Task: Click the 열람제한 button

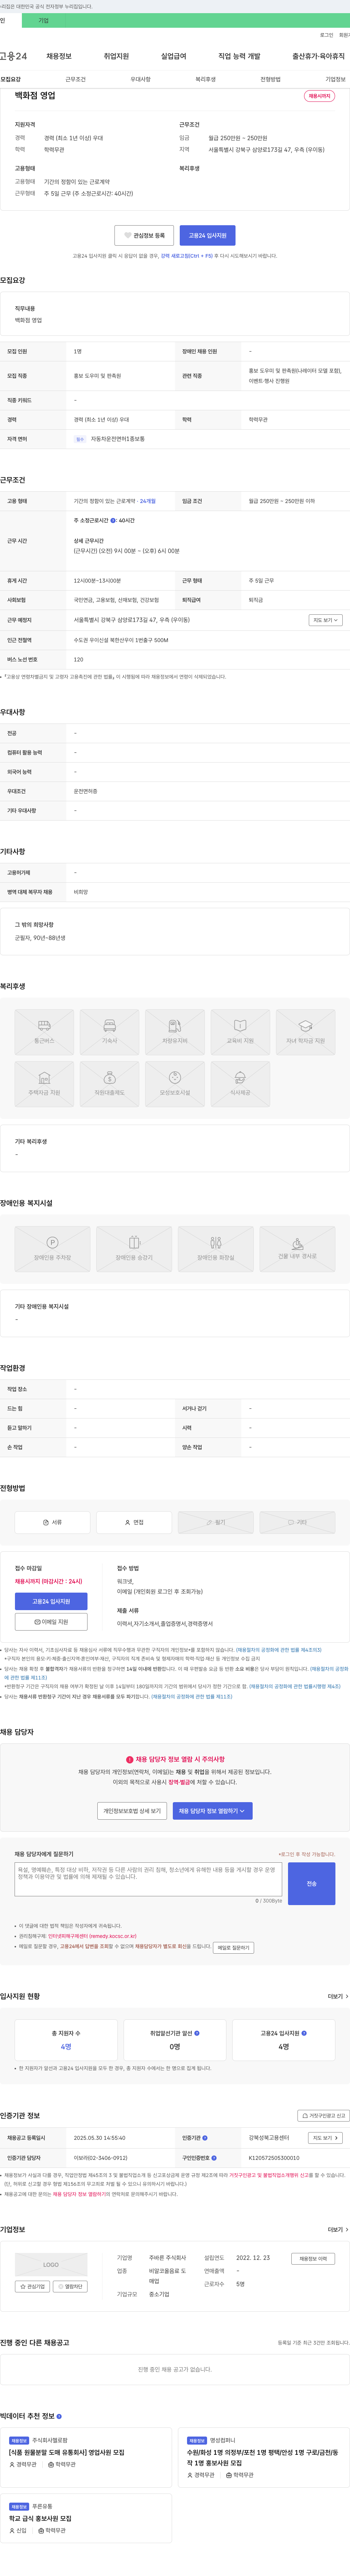Action: 70,2286
